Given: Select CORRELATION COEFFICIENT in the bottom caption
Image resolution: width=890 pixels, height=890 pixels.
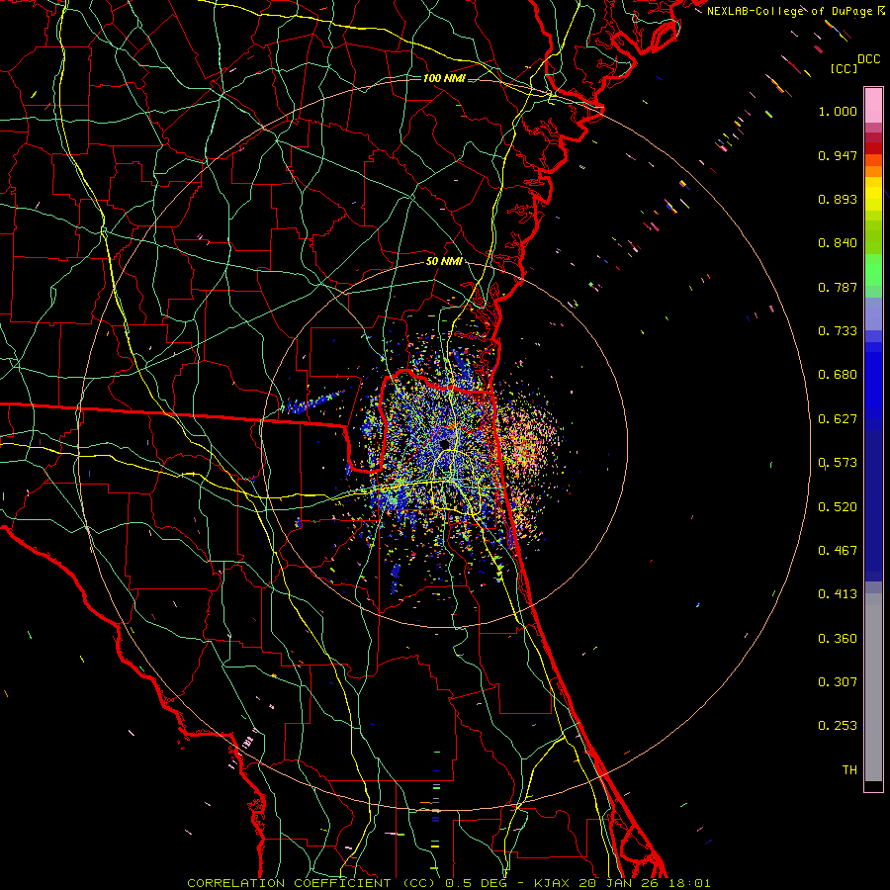Looking at the screenshot, I should coord(289,883).
